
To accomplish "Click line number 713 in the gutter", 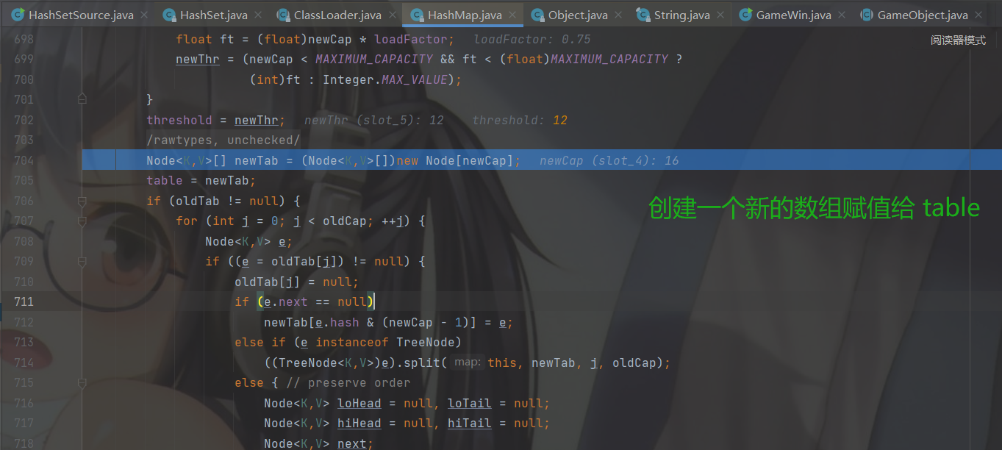I will [24, 342].
